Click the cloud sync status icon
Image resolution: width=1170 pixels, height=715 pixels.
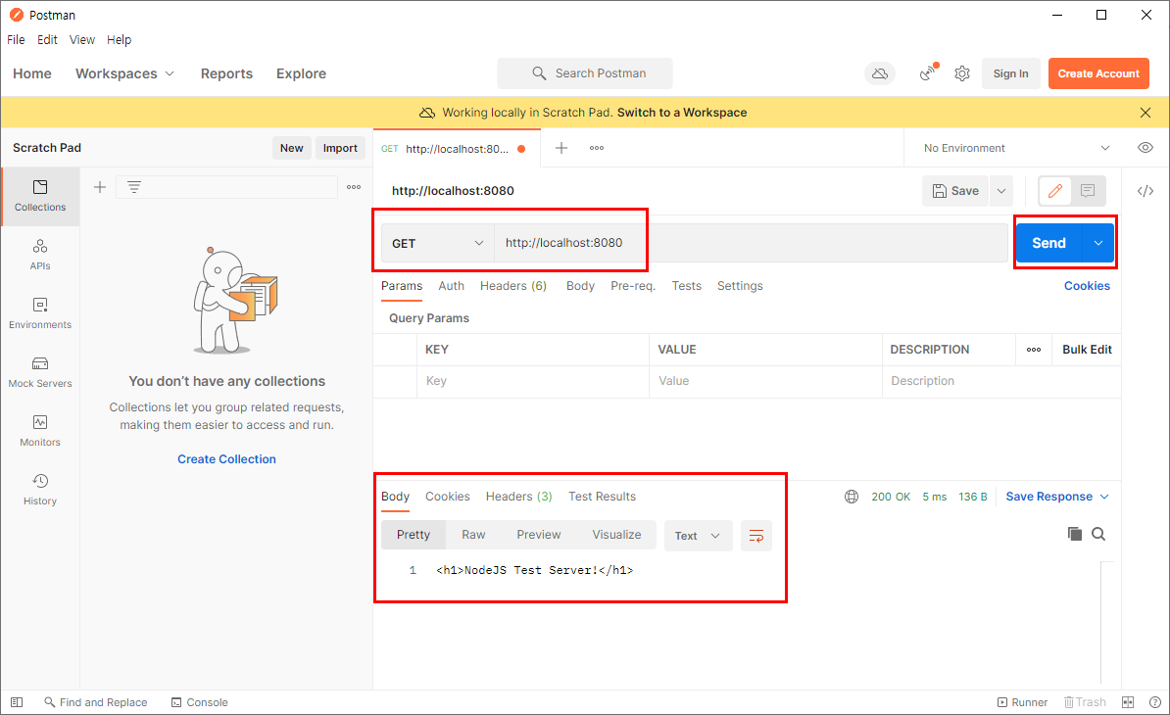[x=880, y=73]
